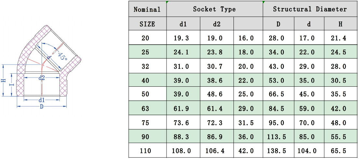Select the cell with value 65.5
The height and width of the screenshot is (159, 359).
(340, 151)
